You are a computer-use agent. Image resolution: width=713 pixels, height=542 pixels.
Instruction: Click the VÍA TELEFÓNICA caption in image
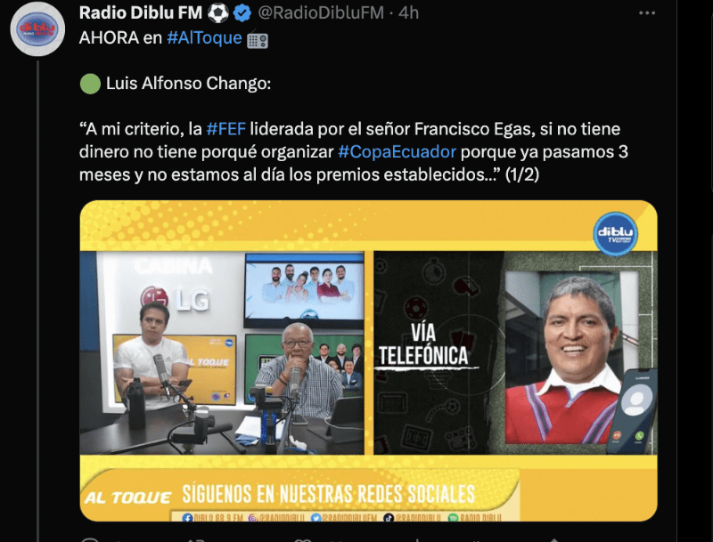click(423, 345)
